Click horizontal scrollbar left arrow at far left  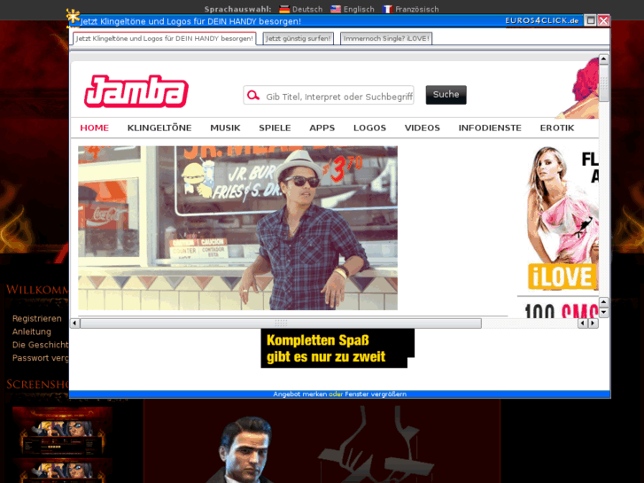tap(74, 323)
